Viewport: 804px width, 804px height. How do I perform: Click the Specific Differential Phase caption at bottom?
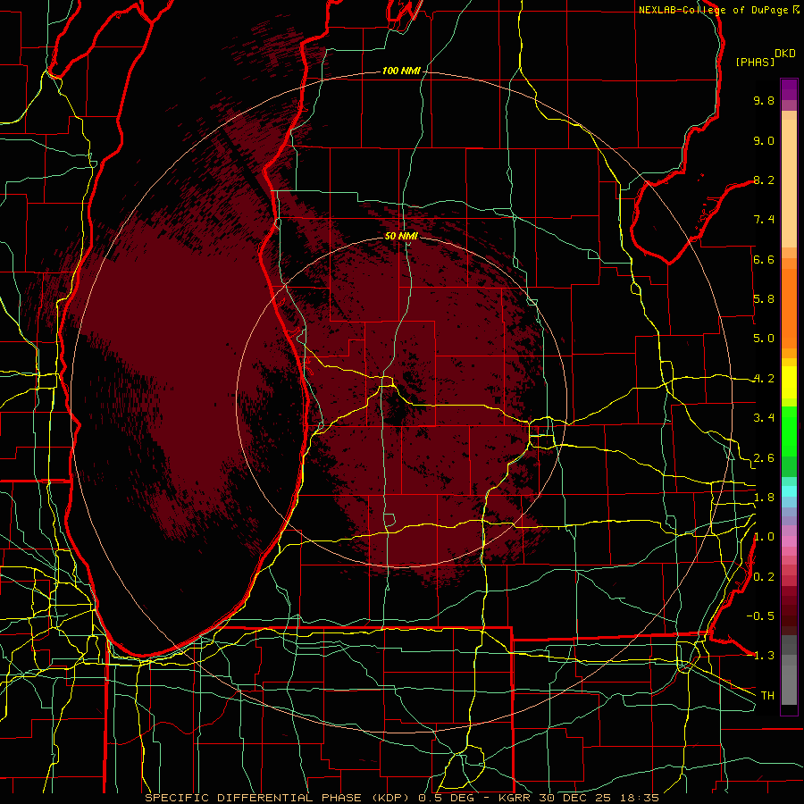(402, 798)
